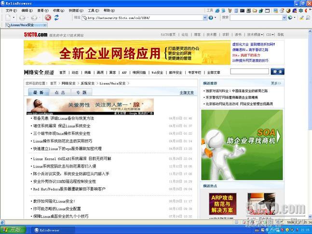Click the yellow highlighter pen icon
Image resolution: width=312 pixels, height=234 pixels.
pos(301,18)
